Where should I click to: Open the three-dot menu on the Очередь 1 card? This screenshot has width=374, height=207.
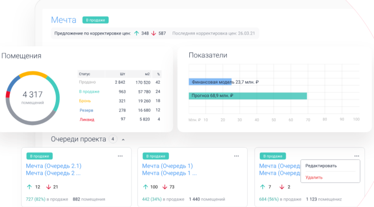pyautogui.click(x=236, y=156)
